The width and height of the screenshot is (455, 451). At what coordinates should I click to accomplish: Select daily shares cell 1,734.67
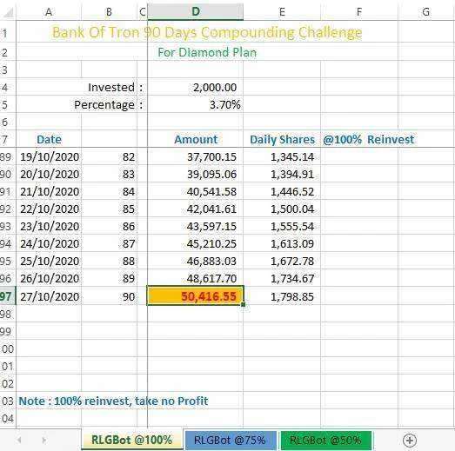(282, 279)
